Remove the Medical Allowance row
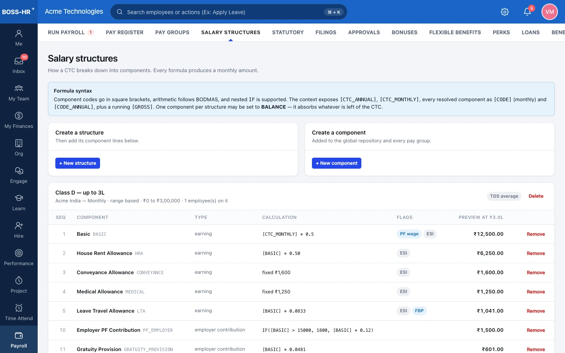The width and height of the screenshot is (565, 353). 536,292
